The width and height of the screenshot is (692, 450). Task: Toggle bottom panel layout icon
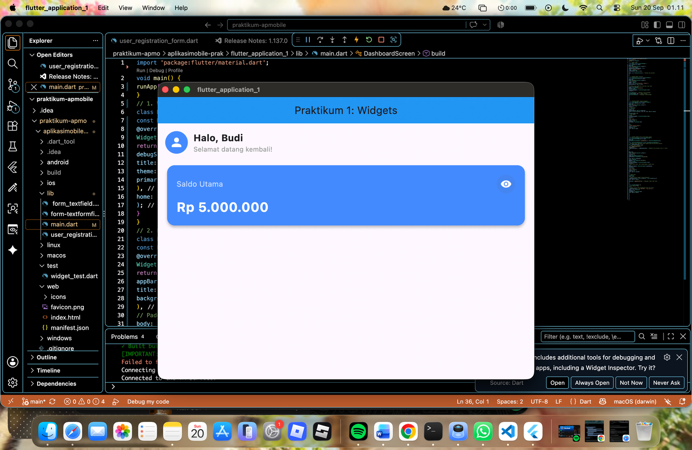(x=669, y=25)
